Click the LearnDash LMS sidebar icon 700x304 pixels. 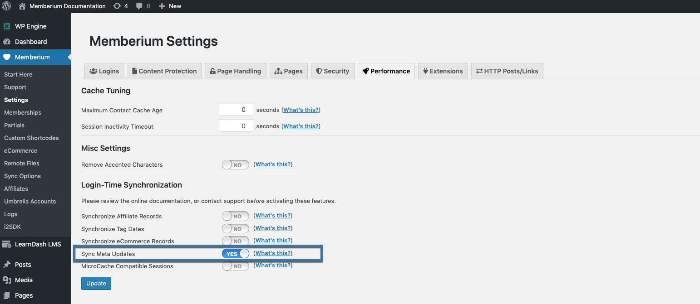coord(7,244)
